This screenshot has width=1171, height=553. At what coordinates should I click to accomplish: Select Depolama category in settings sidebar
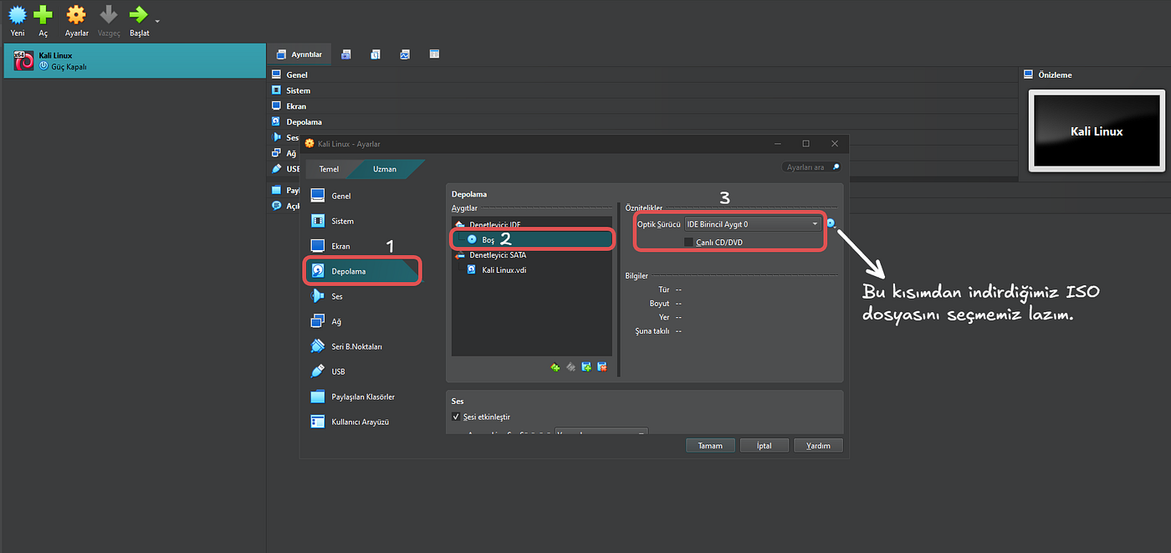(363, 271)
